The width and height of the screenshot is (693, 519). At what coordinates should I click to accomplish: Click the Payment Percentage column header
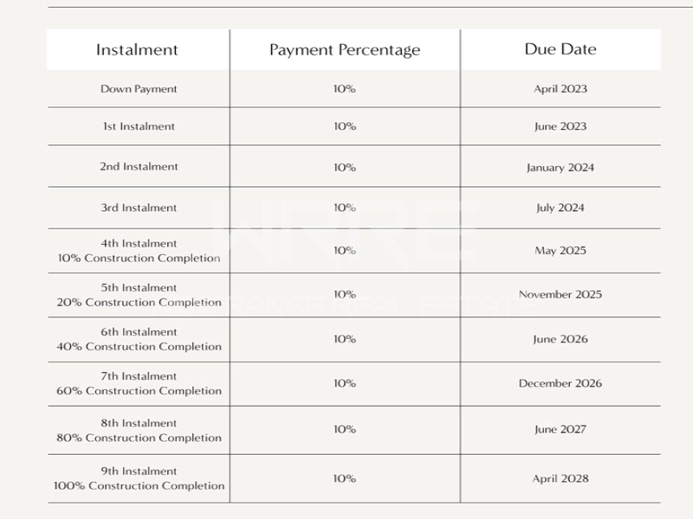345,50
